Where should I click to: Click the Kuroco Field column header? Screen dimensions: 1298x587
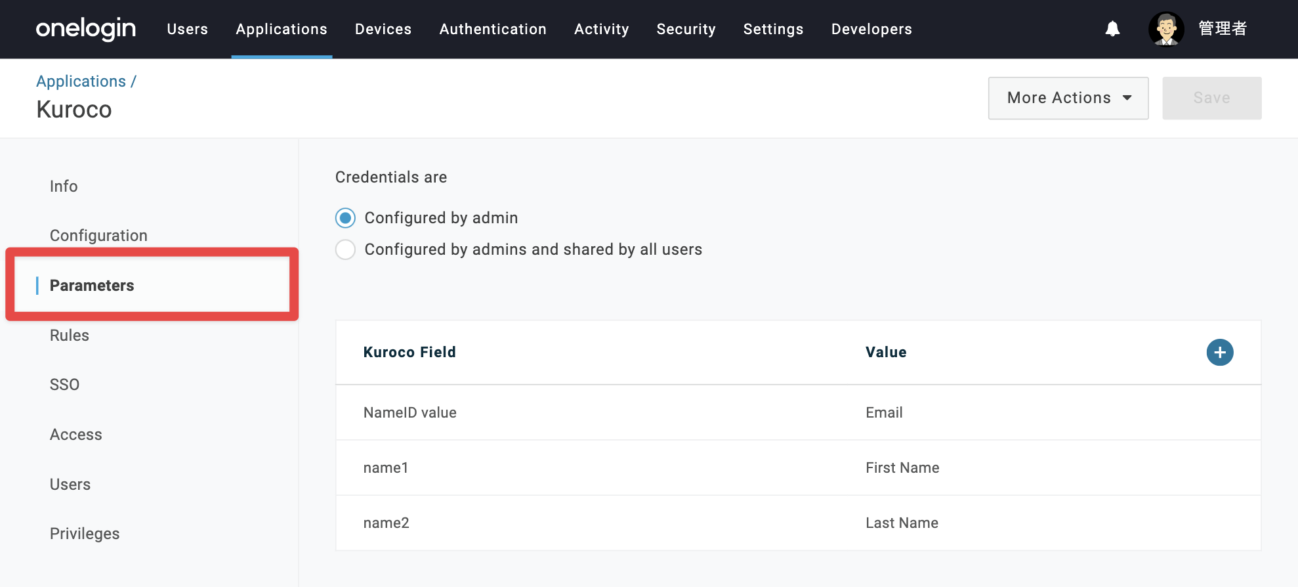click(409, 352)
